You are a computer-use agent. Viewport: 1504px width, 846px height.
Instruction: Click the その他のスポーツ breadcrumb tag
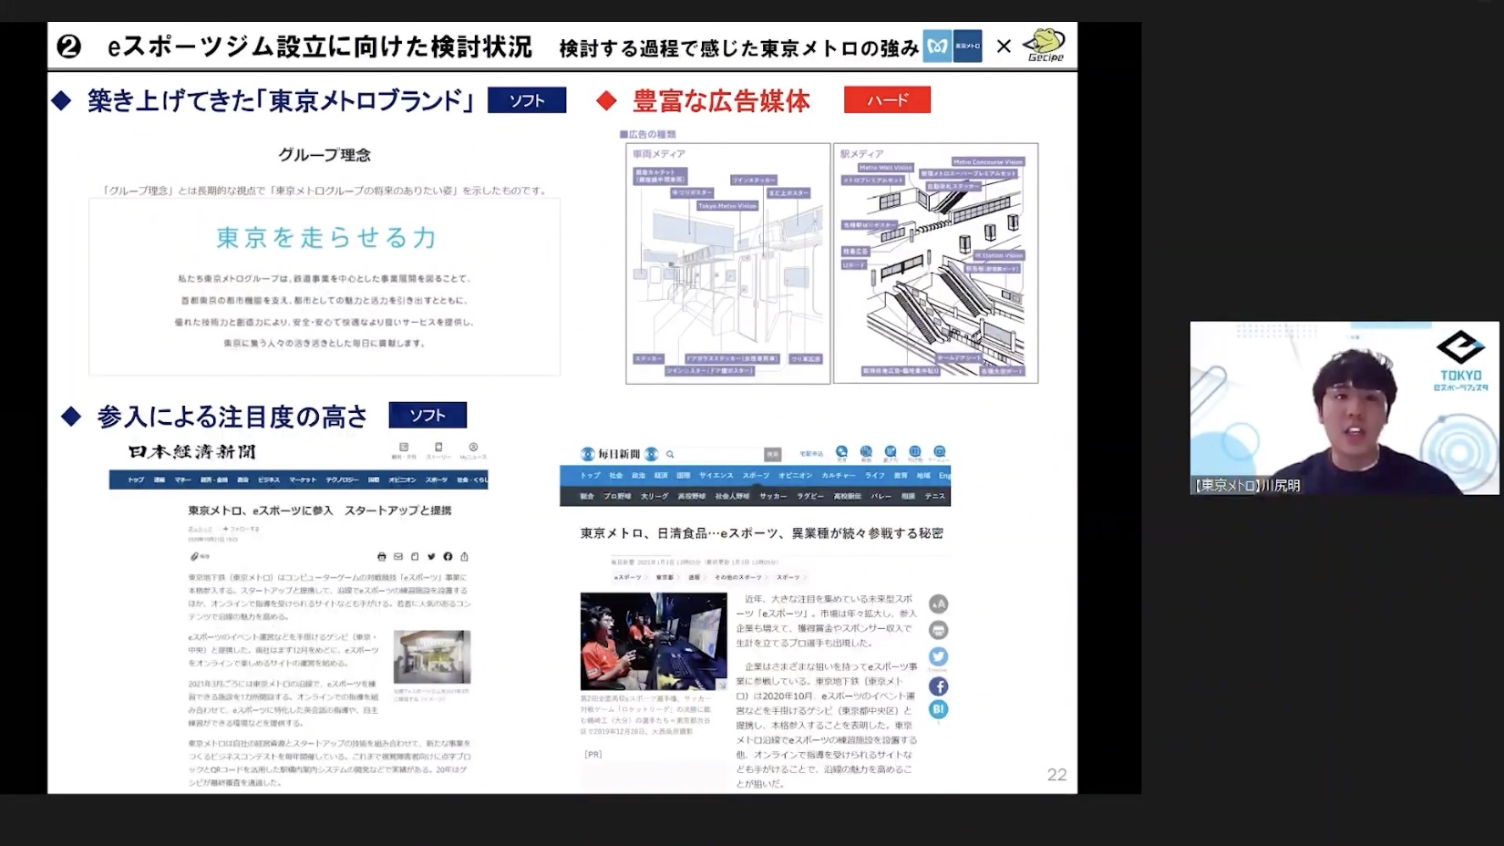tap(737, 577)
